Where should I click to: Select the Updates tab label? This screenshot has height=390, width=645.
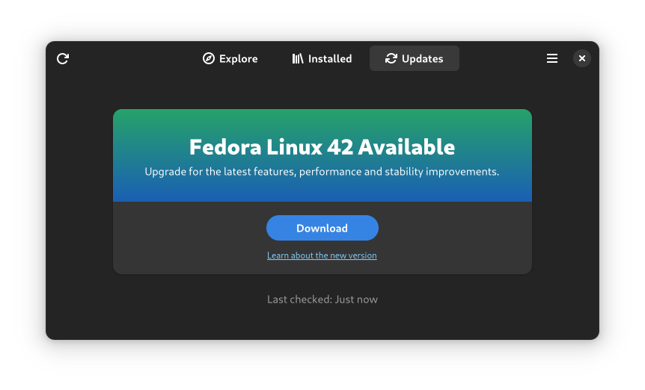pos(422,58)
